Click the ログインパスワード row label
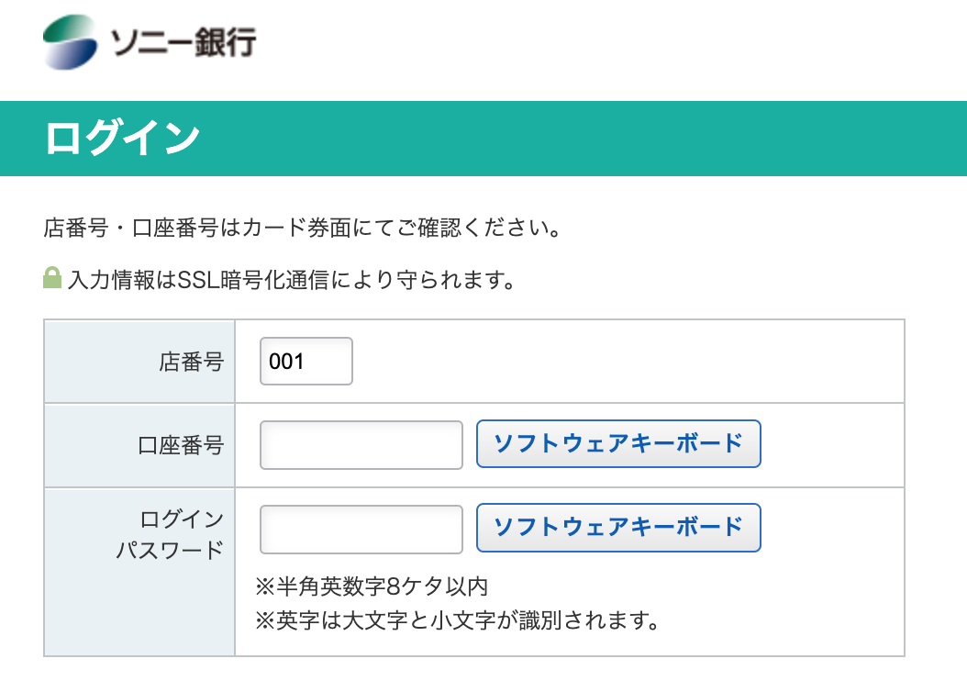Viewport: 967px width, 681px height. [x=170, y=535]
